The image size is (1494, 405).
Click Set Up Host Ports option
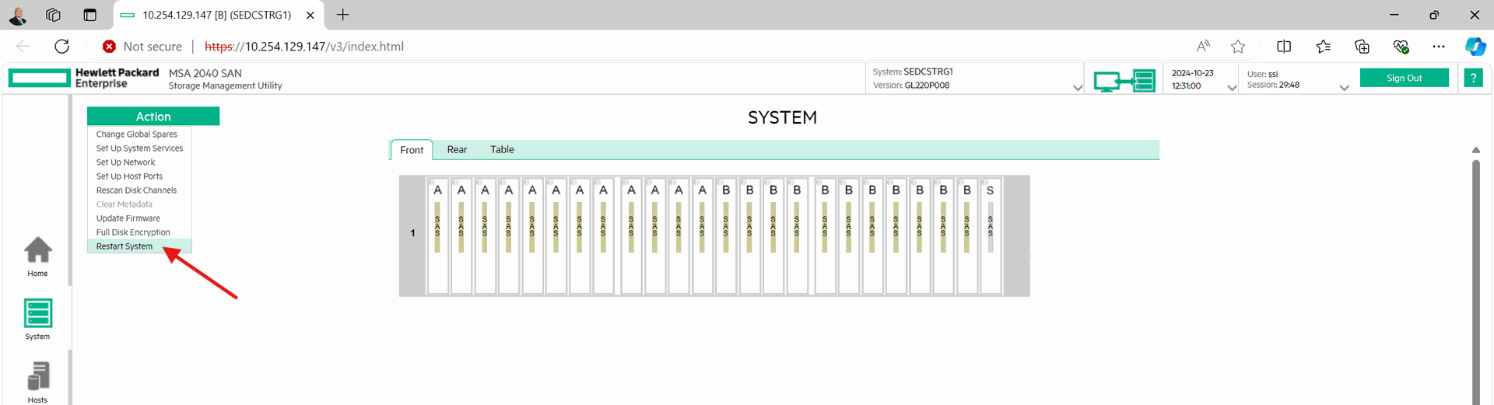(129, 176)
